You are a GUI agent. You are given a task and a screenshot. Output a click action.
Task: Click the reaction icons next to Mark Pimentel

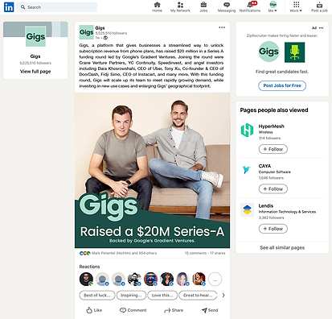pyautogui.click(x=85, y=253)
